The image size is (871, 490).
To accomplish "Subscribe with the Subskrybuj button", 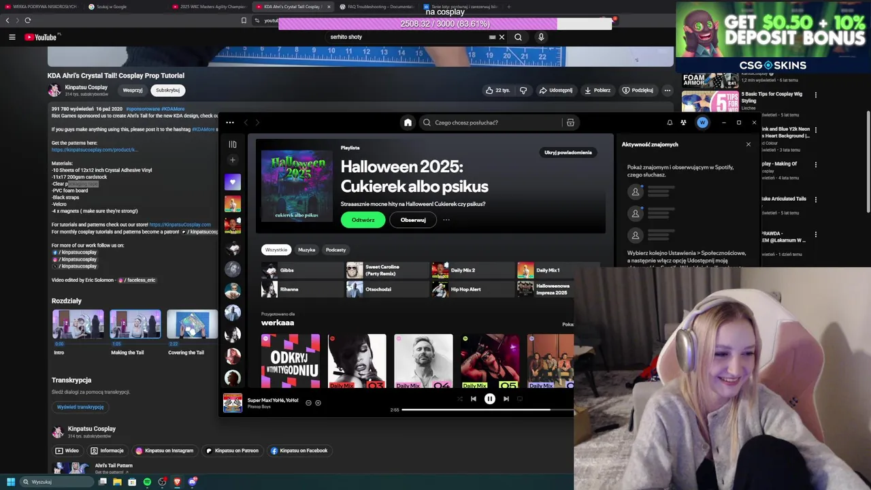I will pyautogui.click(x=167, y=90).
